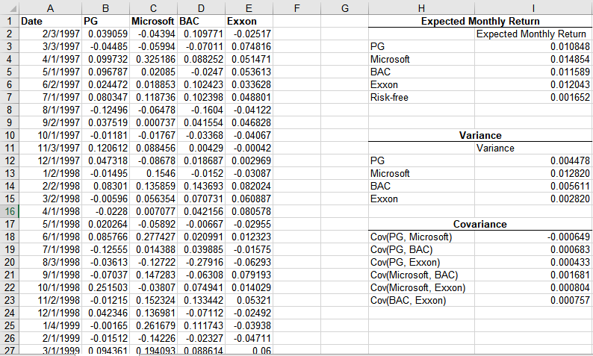Select date cell 8/1/1997
The height and width of the screenshot is (356, 593).
(50, 110)
